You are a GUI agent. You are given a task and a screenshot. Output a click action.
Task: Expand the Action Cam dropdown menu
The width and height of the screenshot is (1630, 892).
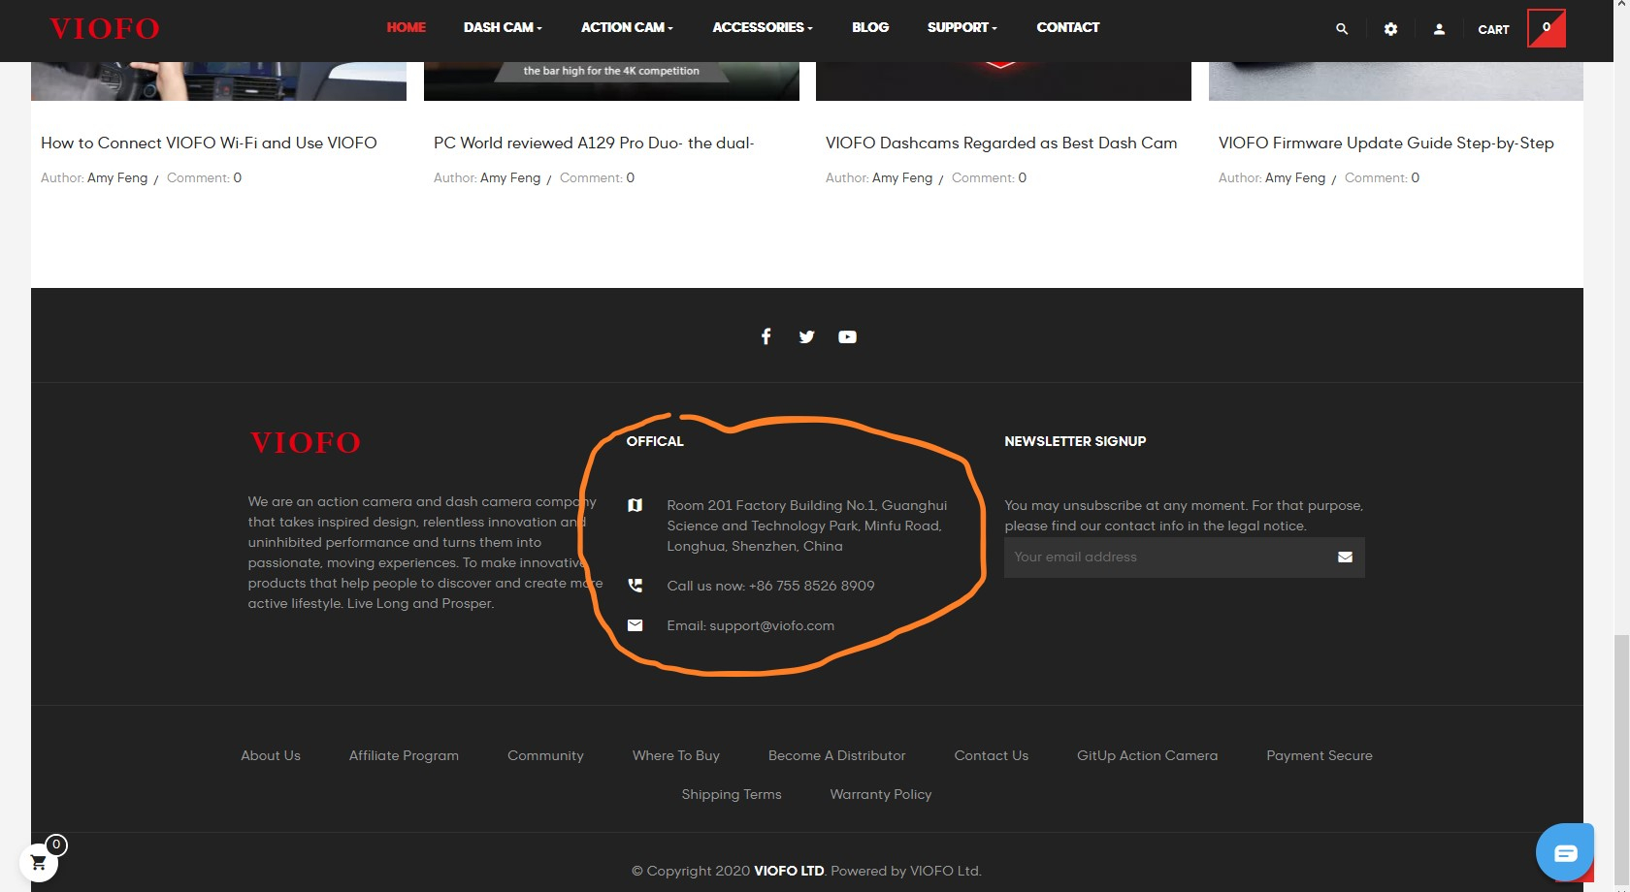click(x=627, y=27)
